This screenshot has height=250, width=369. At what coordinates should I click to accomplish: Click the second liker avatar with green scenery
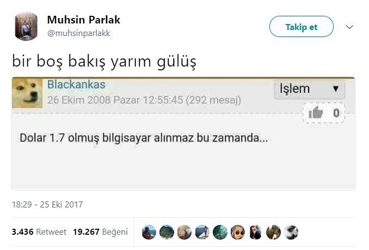click(x=167, y=232)
